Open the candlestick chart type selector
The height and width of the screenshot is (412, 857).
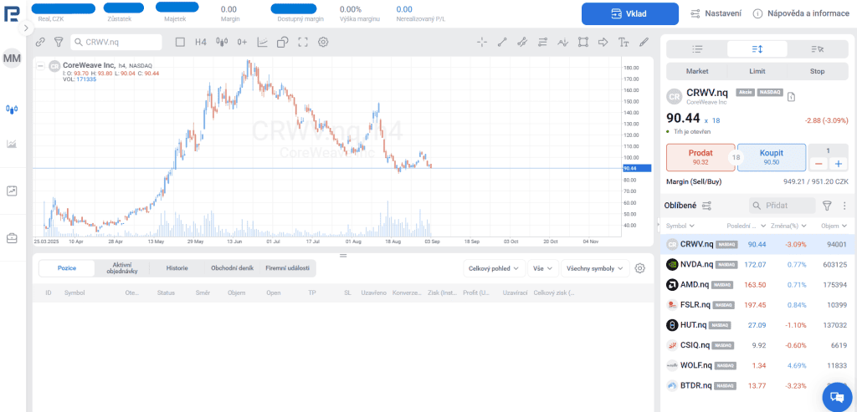pyautogui.click(x=222, y=42)
